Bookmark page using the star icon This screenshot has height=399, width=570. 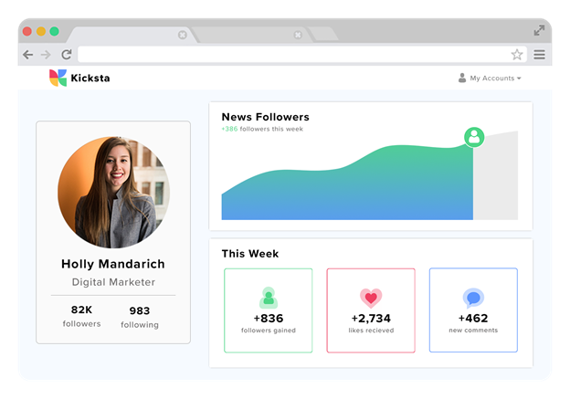click(517, 55)
